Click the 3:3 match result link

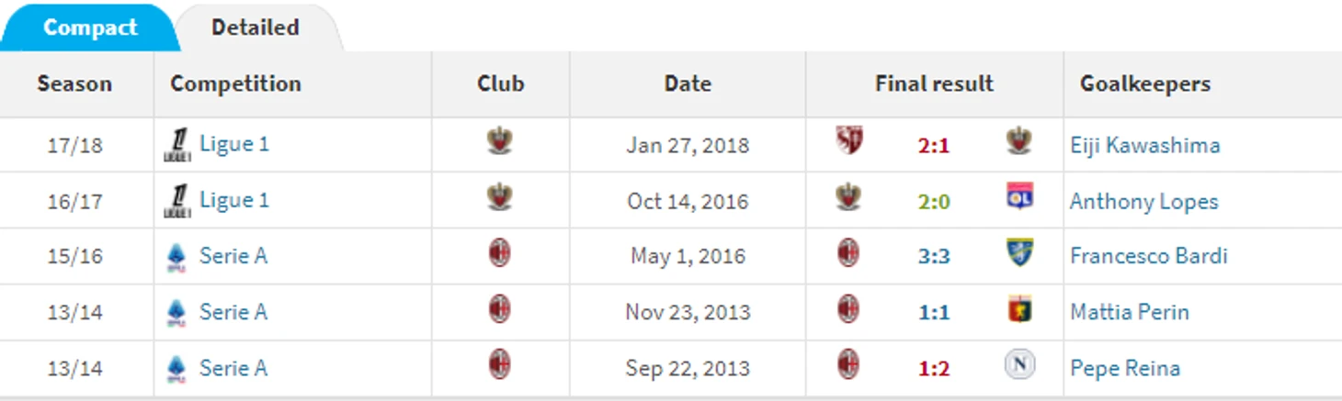pyautogui.click(x=933, y=257)
